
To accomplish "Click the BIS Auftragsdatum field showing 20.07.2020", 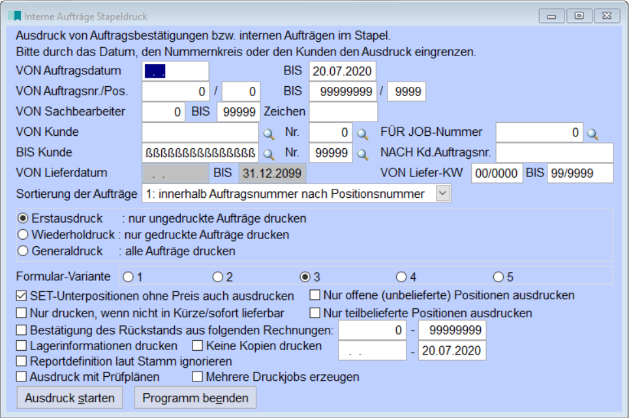I will pos(342,69).
